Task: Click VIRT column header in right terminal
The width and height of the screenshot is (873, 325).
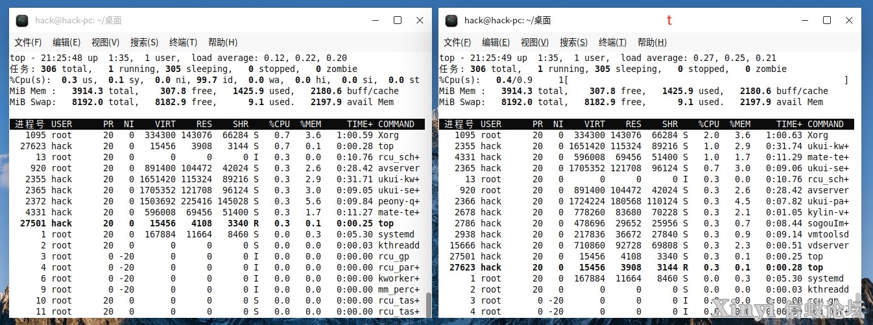Action: pyautogui.click(x=595, y=124)
